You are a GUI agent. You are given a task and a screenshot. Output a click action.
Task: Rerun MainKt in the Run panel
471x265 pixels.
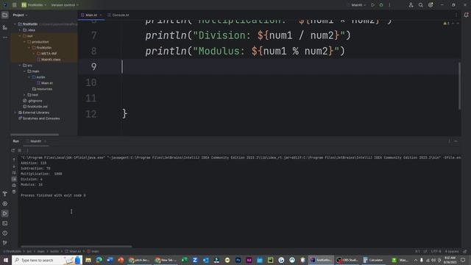click(x=13, y=150)
